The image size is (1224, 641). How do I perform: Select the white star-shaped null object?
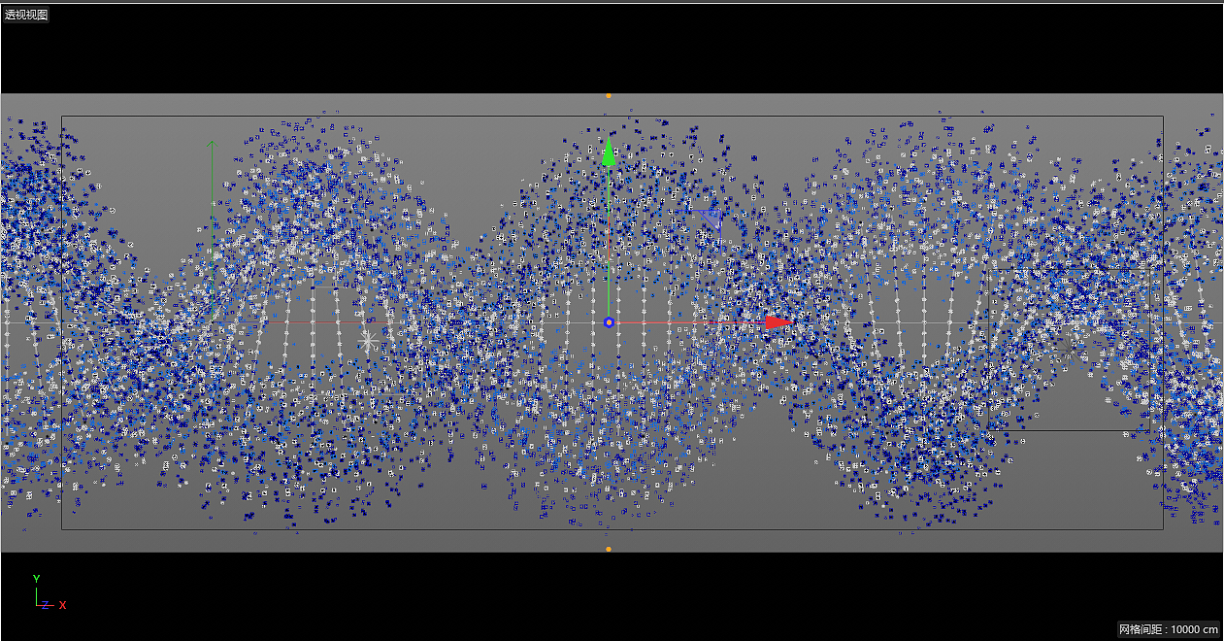[x=369, y=341]
